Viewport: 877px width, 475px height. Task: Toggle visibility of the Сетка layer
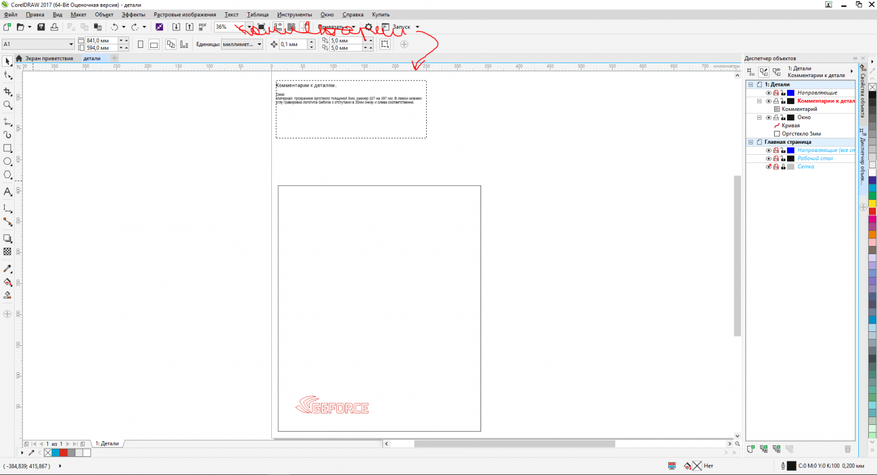769,167
